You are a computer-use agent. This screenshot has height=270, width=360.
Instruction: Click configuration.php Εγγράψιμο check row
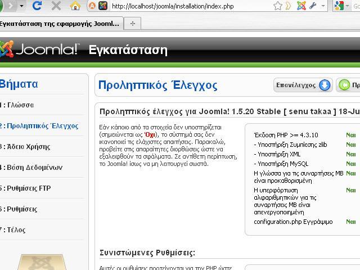[x=293, y=222]
